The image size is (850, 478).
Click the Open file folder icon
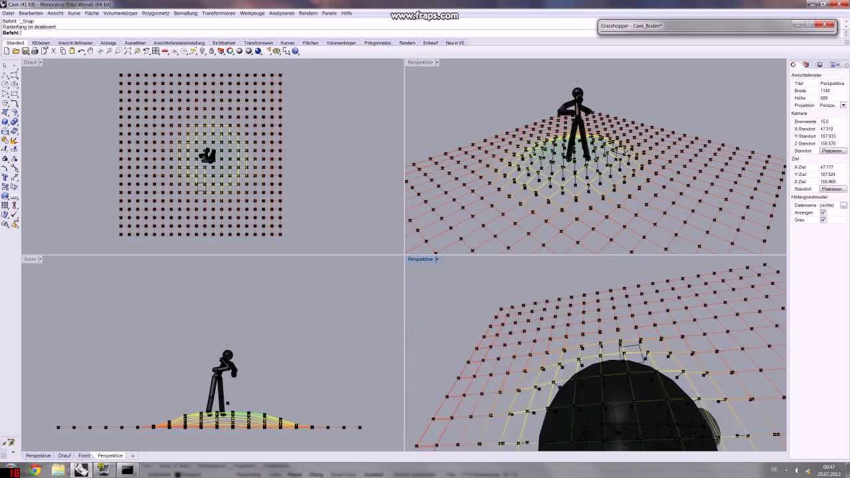tap(16, 51)
